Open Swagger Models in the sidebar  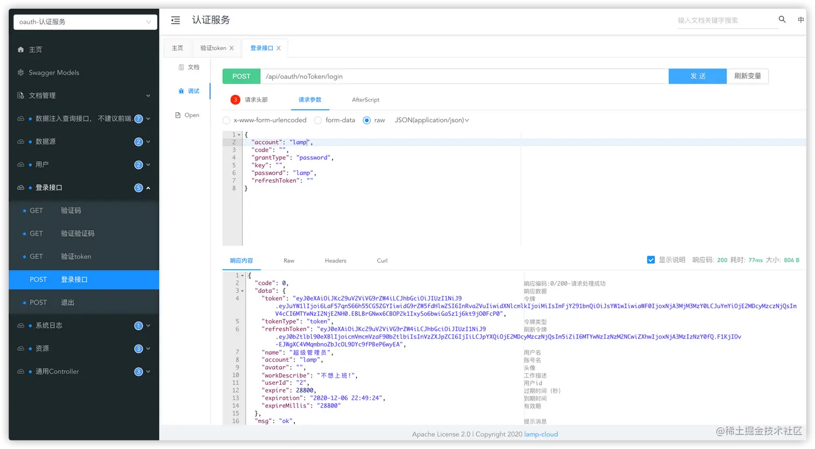(x=84, y=72)
